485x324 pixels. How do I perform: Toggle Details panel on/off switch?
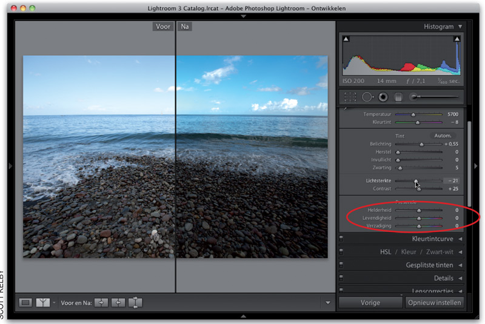pyautogui.click(x=341, y=277)
